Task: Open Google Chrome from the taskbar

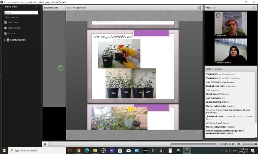Action: pos(79,151)
